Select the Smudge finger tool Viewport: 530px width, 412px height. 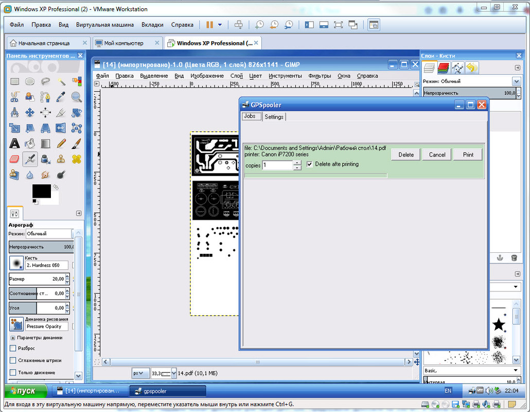(45, 175)
